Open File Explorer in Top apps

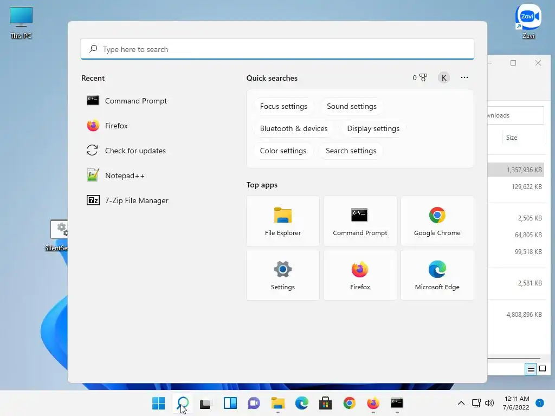point(283,221)
